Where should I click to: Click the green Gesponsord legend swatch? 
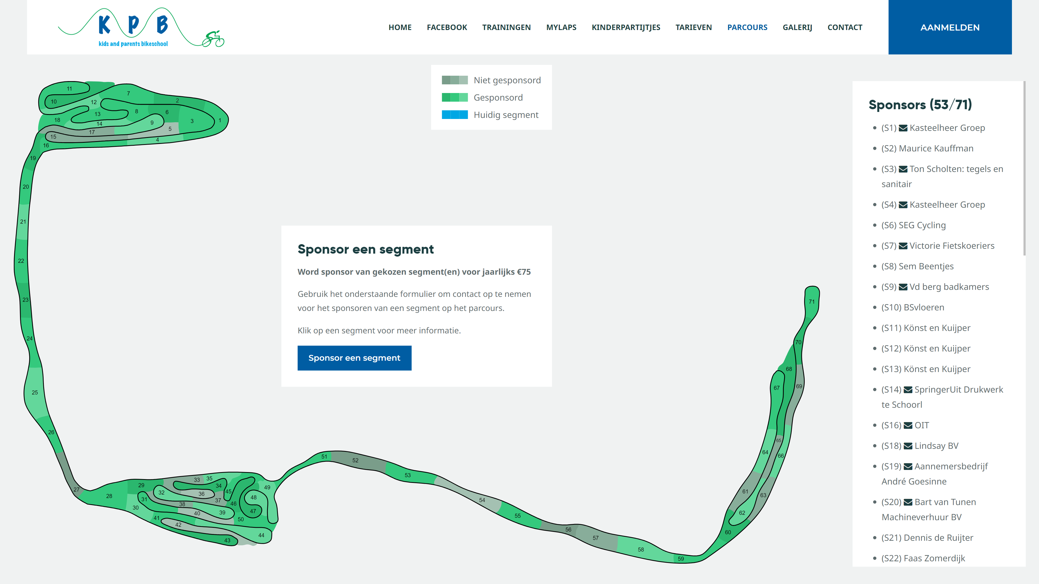tap(455, 97)
